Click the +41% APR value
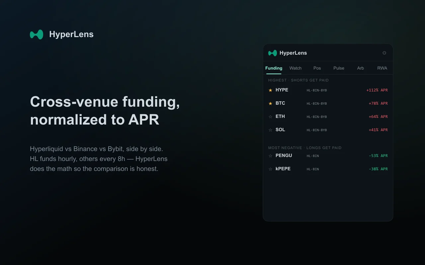The image size is (425, 265). (378, 130)
